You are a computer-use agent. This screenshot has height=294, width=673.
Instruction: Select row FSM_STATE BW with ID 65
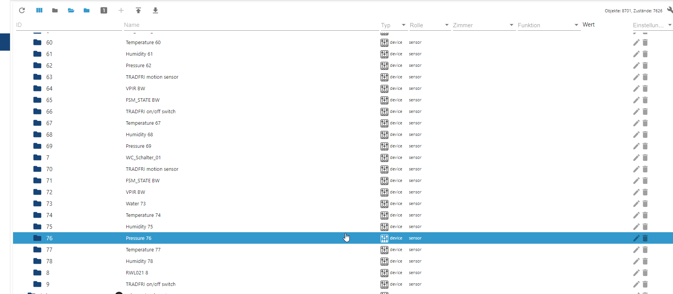343,100
